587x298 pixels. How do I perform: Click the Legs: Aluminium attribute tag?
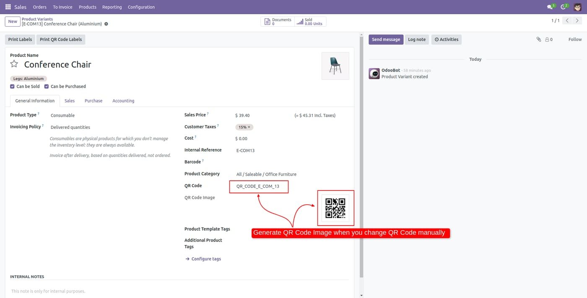coord(29,79)
